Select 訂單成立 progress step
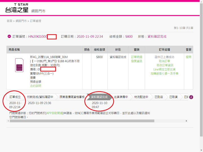The width and height of the screenshot is (203, 152). 15,97
